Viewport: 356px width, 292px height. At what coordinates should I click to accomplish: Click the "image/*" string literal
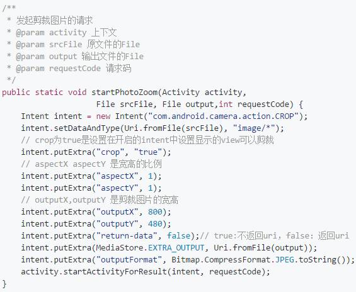254,128
